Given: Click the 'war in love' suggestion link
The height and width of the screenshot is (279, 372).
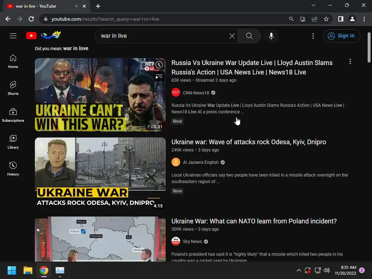Looking at the screenshot, I should tap(76, 48).
